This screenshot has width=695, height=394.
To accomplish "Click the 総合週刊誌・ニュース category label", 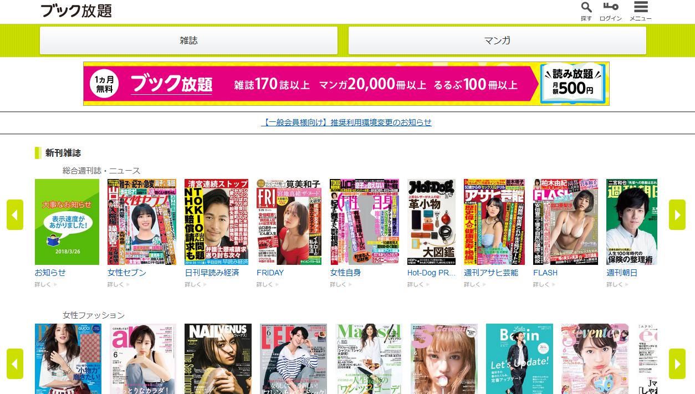I will click(101, 171).
